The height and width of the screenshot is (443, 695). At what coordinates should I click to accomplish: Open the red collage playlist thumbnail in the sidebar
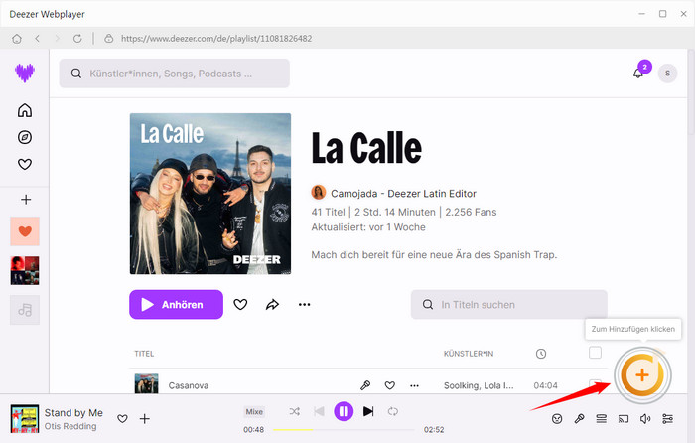(x=25, y=270)
